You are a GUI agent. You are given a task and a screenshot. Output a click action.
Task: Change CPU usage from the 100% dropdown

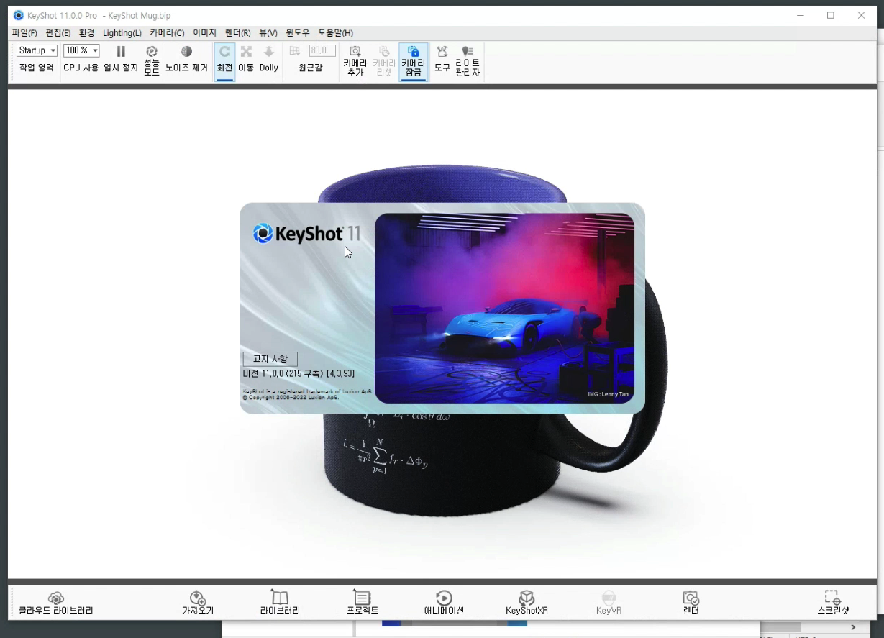81,50
